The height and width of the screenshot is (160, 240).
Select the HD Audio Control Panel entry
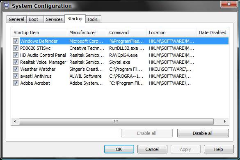tap(43, 55)
